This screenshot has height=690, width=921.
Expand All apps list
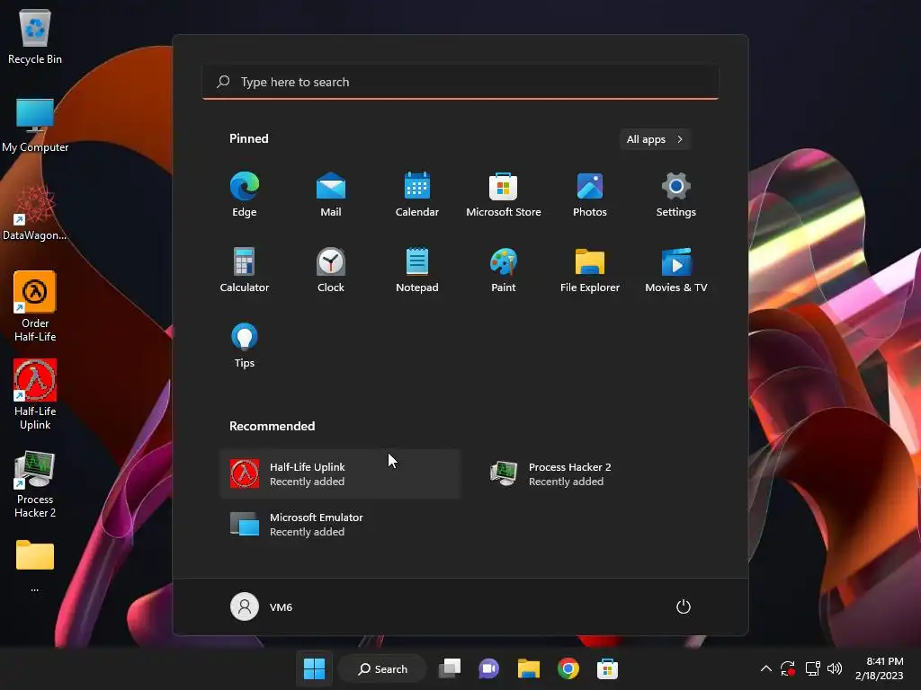[x=655, y=139]
